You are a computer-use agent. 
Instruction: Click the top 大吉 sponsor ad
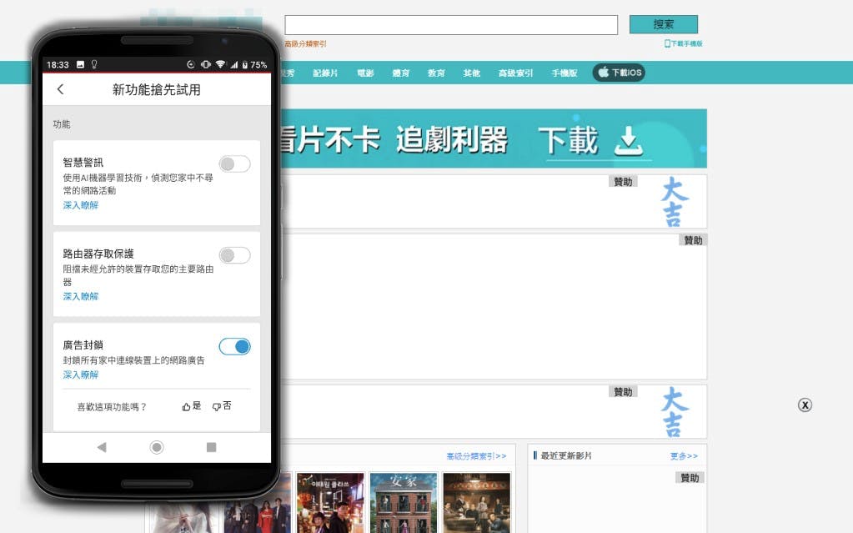pyautogui.click(x=675, y=201)
